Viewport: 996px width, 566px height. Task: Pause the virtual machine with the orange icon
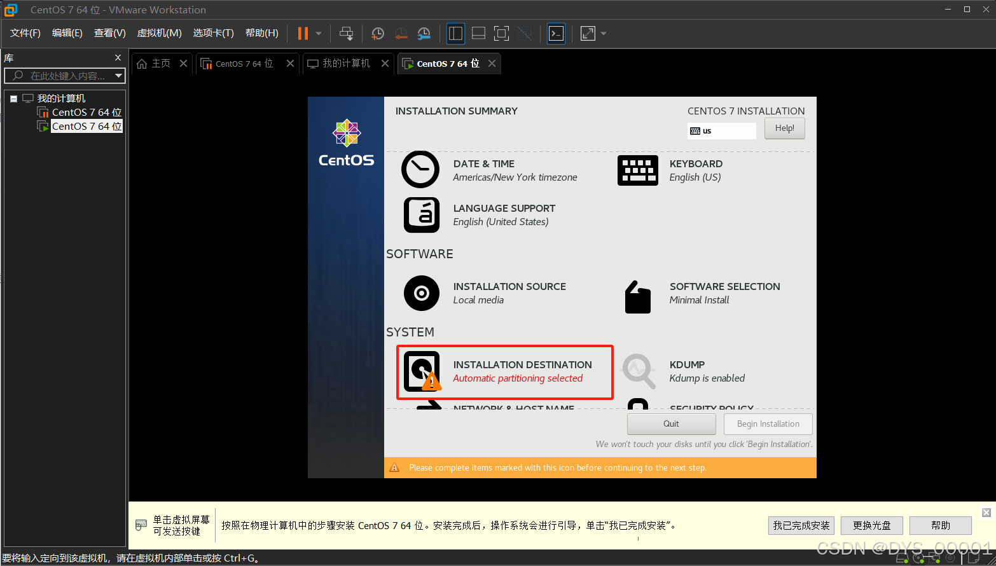pyautogui.click(x=303, y=33)
